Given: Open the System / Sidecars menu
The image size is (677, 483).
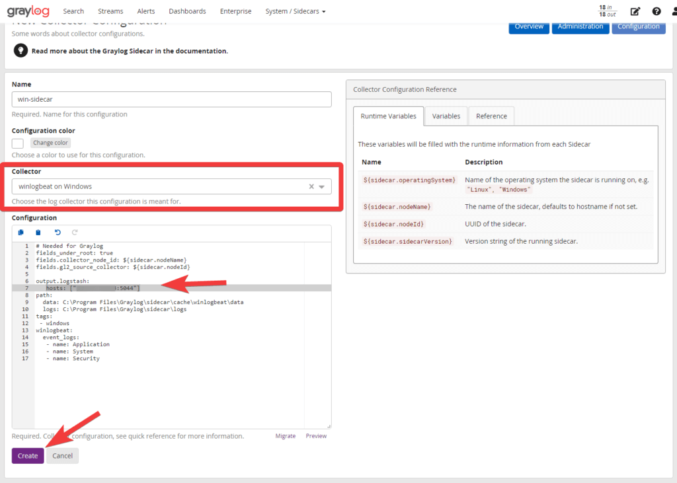Looking at the screenshot, I should click(296, 11).
